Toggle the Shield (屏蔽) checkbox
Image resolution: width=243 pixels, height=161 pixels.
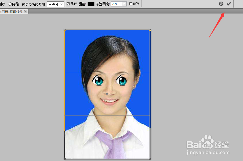(x=68, y=4)
